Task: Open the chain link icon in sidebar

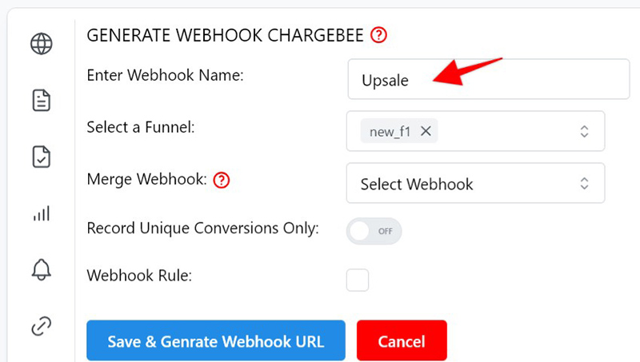Action: pyautogui.click(x=42, y=326)
